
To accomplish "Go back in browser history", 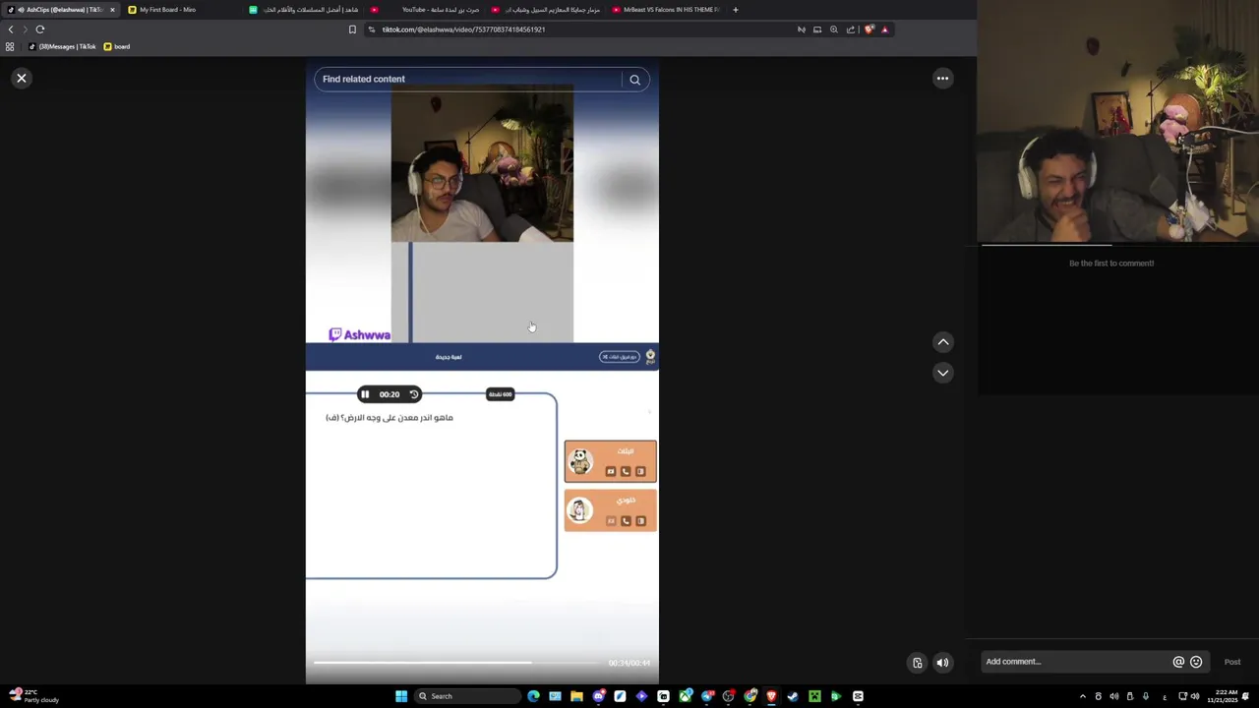I will pos(11,29).
